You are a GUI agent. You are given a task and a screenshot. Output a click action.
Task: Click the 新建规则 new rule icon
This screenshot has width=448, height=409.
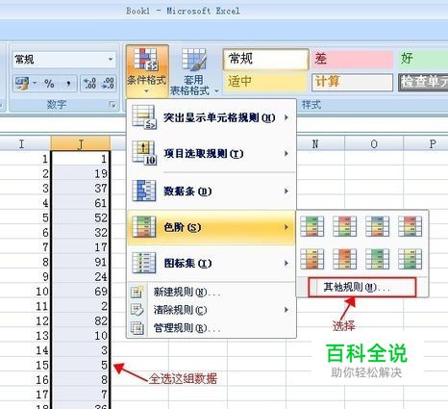[x=137, y=292]
